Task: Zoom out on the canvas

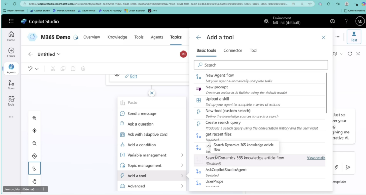Action: coord(34,143)
